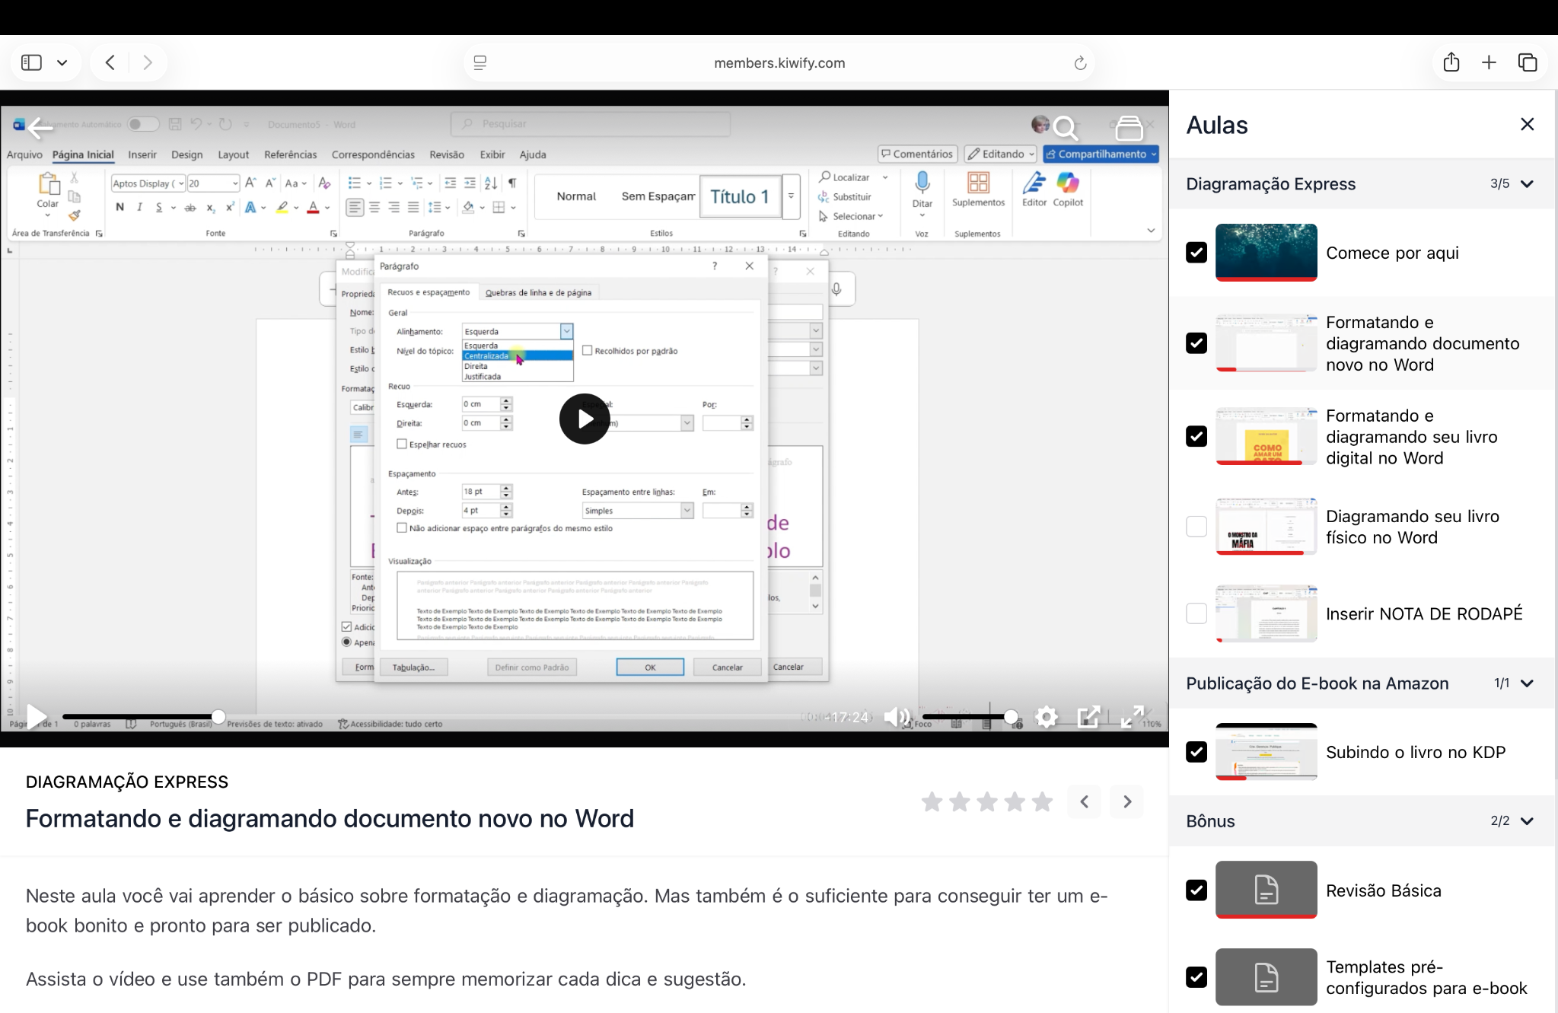This screenshot has width=1558, height=1013.
Task: Click the video pop-out icon
Action: click(x=1089, y=717)
